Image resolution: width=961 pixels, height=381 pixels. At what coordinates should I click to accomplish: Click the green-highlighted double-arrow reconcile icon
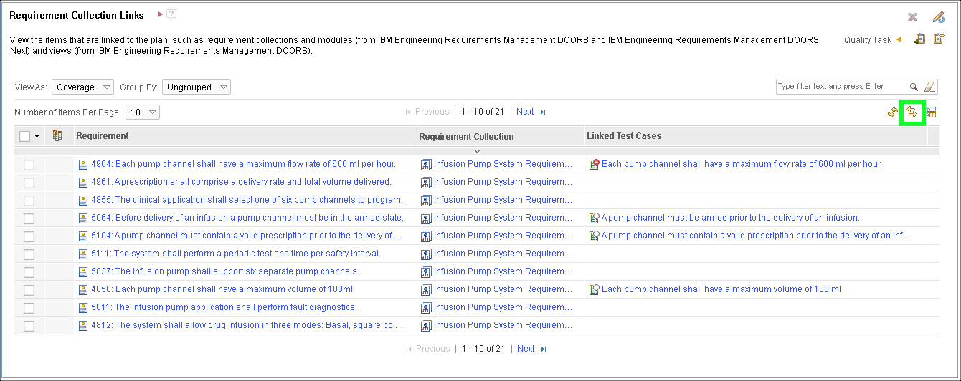coord(912,112)
